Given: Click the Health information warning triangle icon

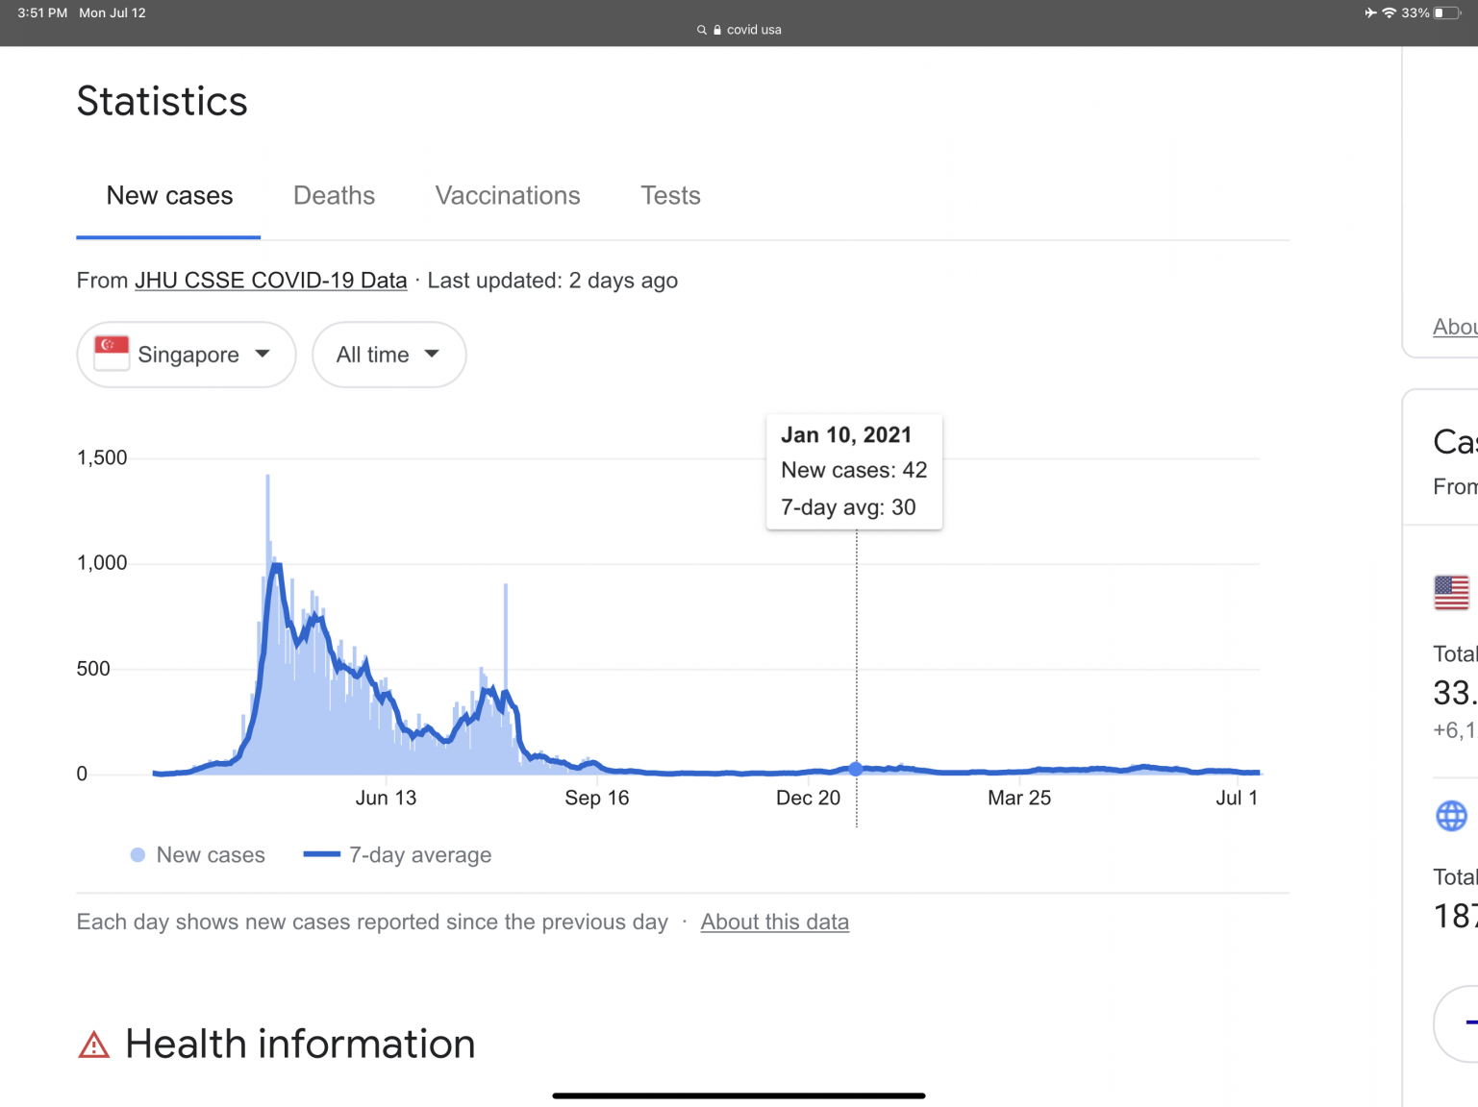Looking at the screenshot, I should tap(94, 1045).
